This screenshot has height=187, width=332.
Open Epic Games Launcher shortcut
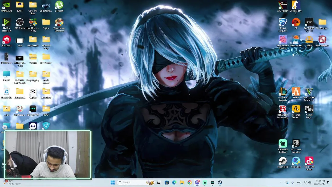pos(296,146)
